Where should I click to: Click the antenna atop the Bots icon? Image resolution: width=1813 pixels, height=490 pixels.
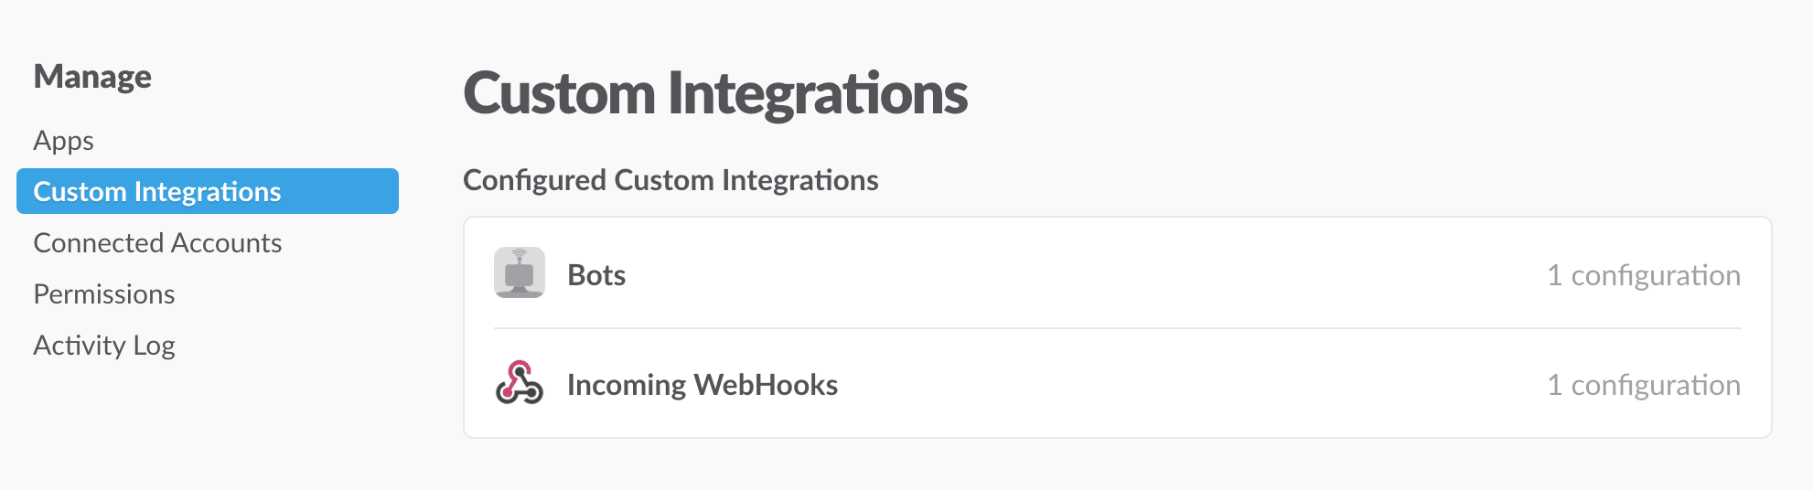coord(520,254)
